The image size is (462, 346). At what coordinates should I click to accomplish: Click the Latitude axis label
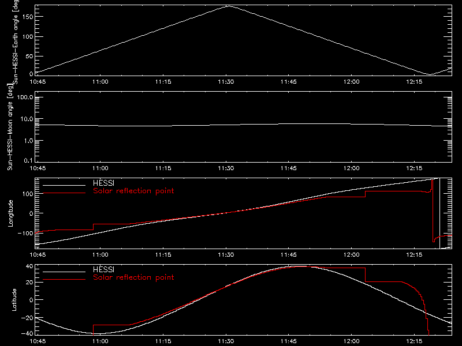pos(14,300)
